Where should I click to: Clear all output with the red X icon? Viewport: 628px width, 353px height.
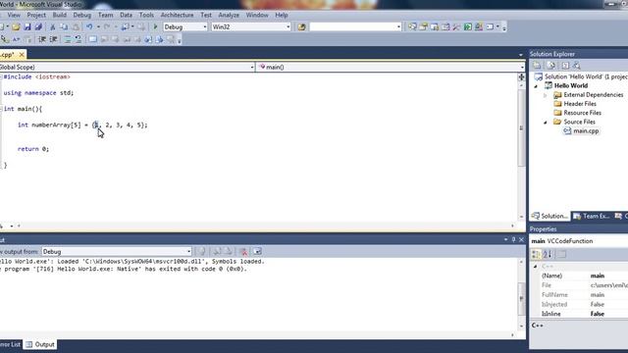(243, 251)
